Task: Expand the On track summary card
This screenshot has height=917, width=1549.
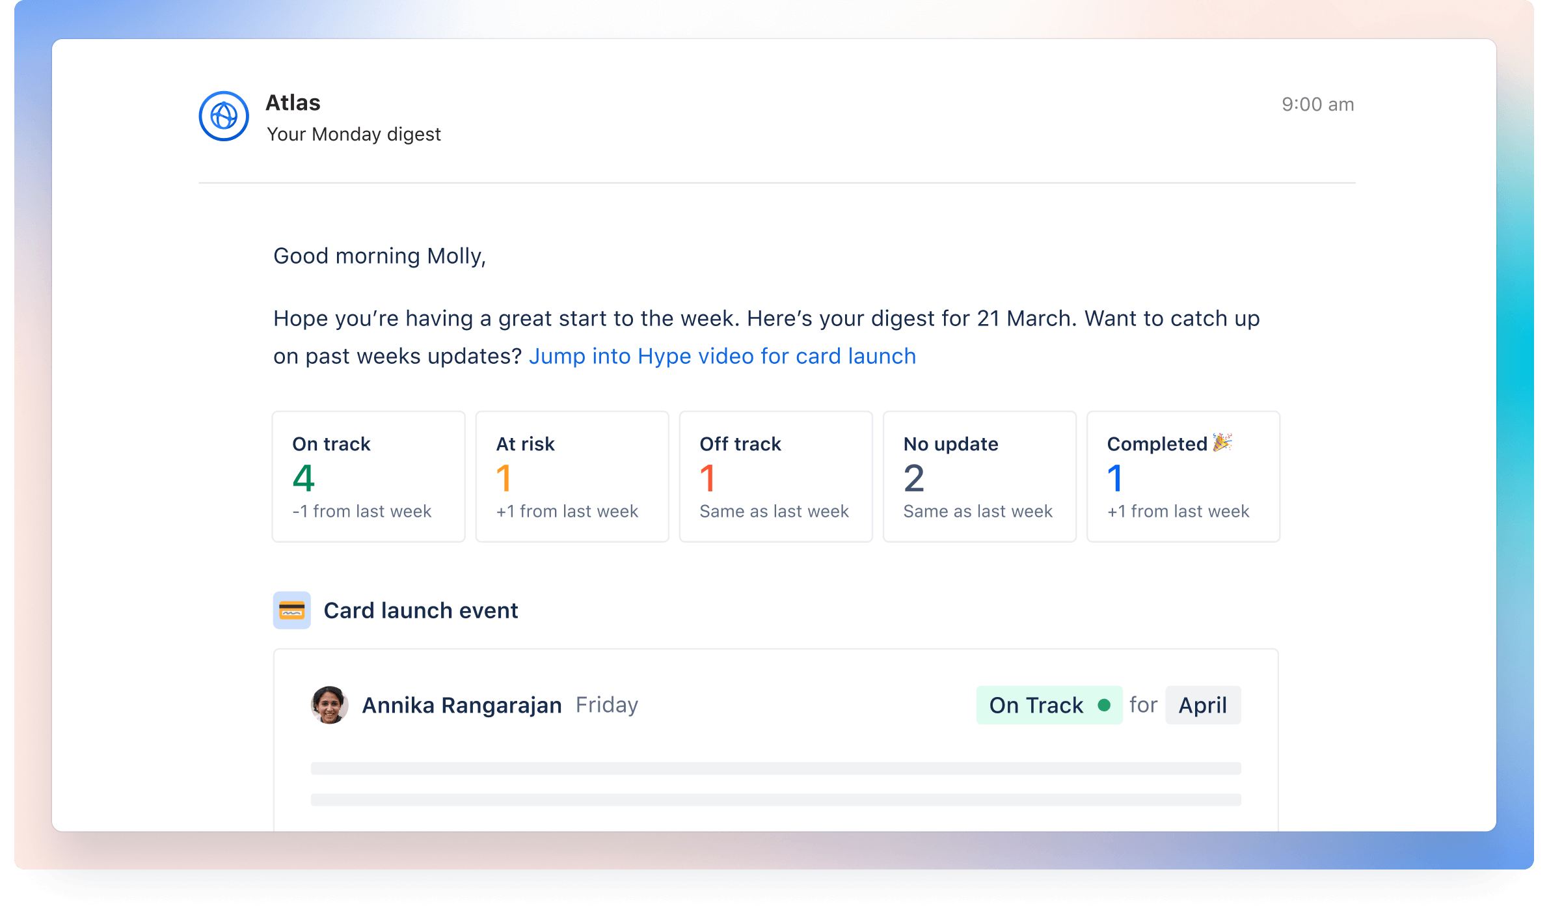Action: pyautogui.click(x=368, y=476)
